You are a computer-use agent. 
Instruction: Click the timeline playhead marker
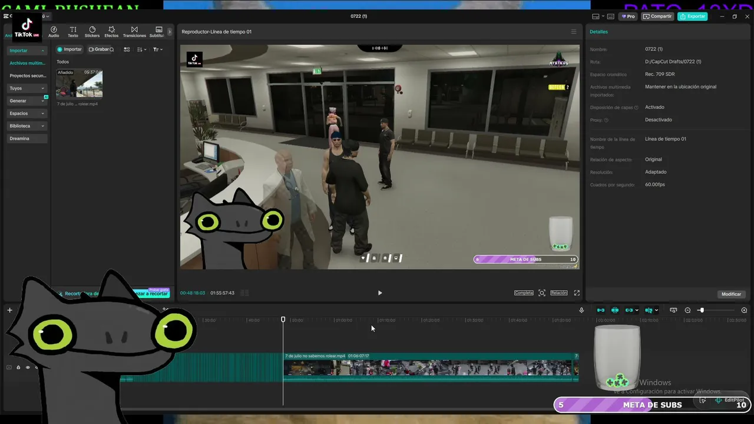pos(283,319)
